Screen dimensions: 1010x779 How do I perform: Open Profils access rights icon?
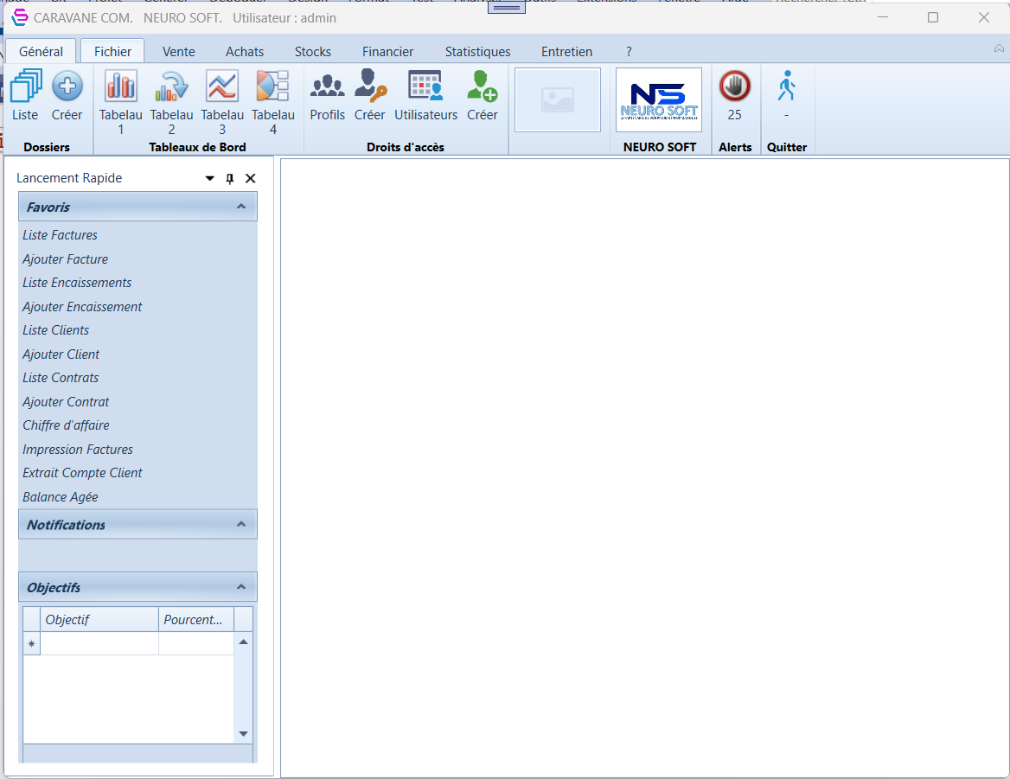327,87
